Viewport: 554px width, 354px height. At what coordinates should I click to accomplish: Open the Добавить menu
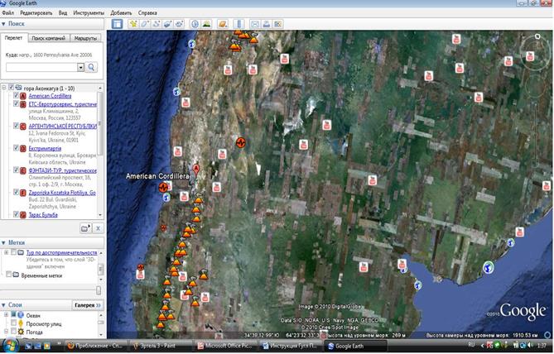[x=121, y=12]
